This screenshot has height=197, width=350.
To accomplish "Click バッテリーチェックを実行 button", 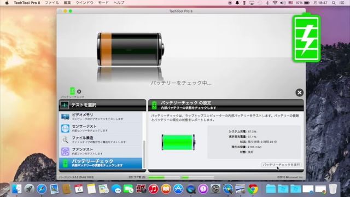I will (281, 165).
